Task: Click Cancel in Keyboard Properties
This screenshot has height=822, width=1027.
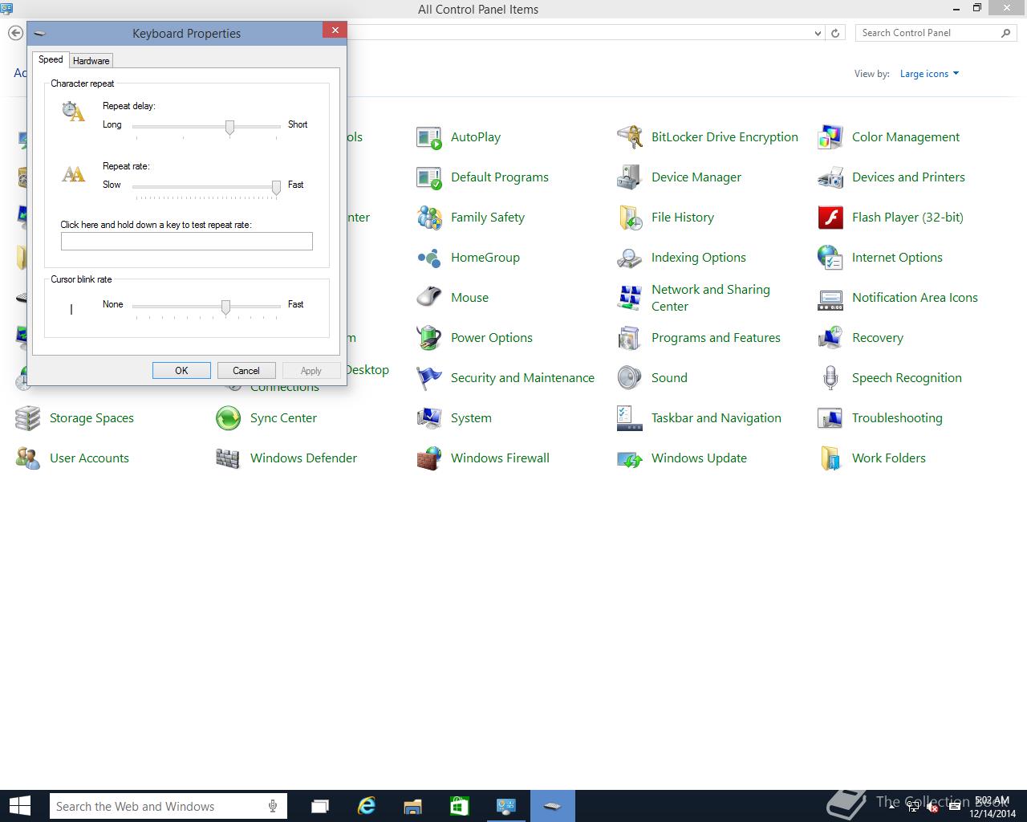Action: [x=246, y=370]
